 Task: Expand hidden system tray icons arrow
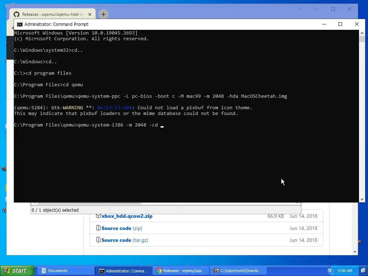point(331,271)
